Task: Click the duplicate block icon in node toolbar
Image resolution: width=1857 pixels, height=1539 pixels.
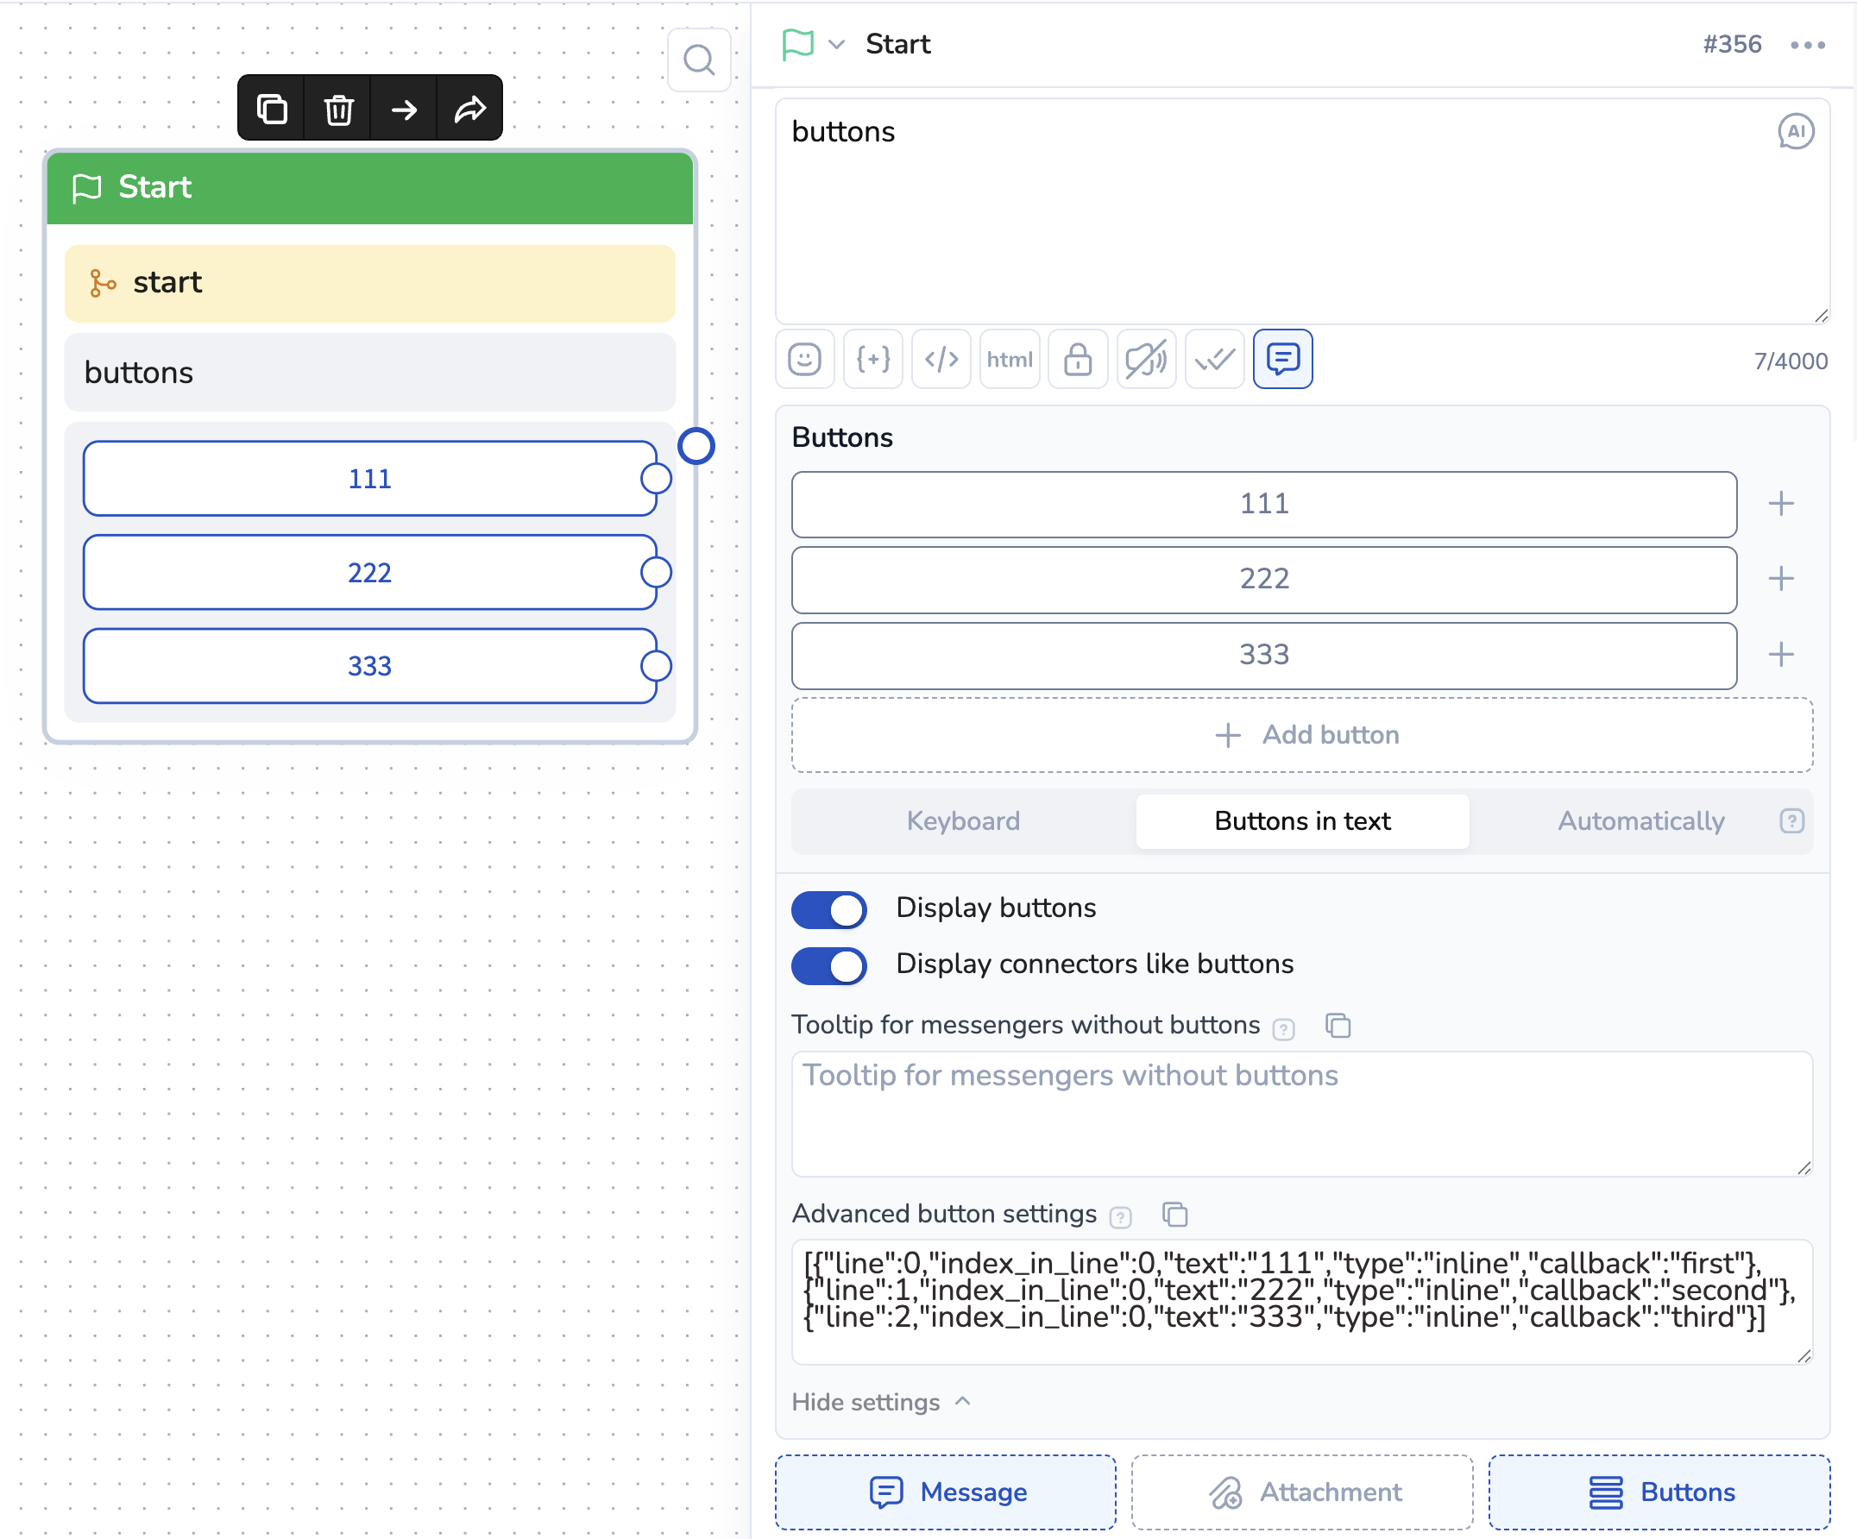Action: (272, 109)
